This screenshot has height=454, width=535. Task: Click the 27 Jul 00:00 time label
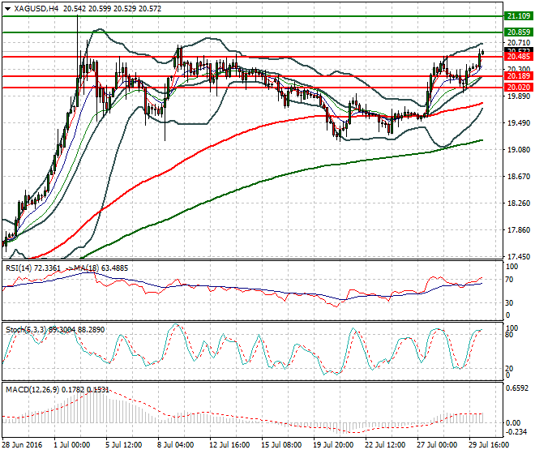click(437, 445)
